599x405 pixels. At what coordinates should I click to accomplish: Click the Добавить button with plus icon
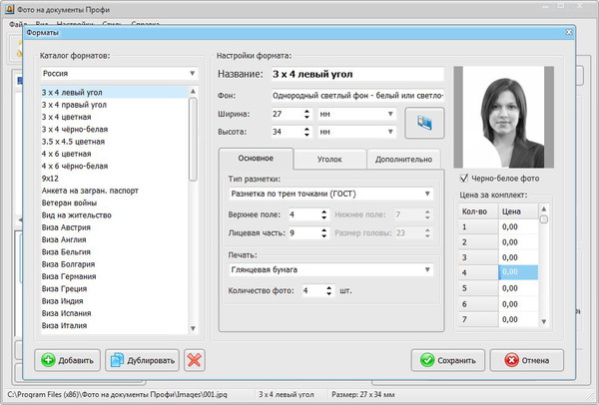pyautogui.click(x=67, y=359)
